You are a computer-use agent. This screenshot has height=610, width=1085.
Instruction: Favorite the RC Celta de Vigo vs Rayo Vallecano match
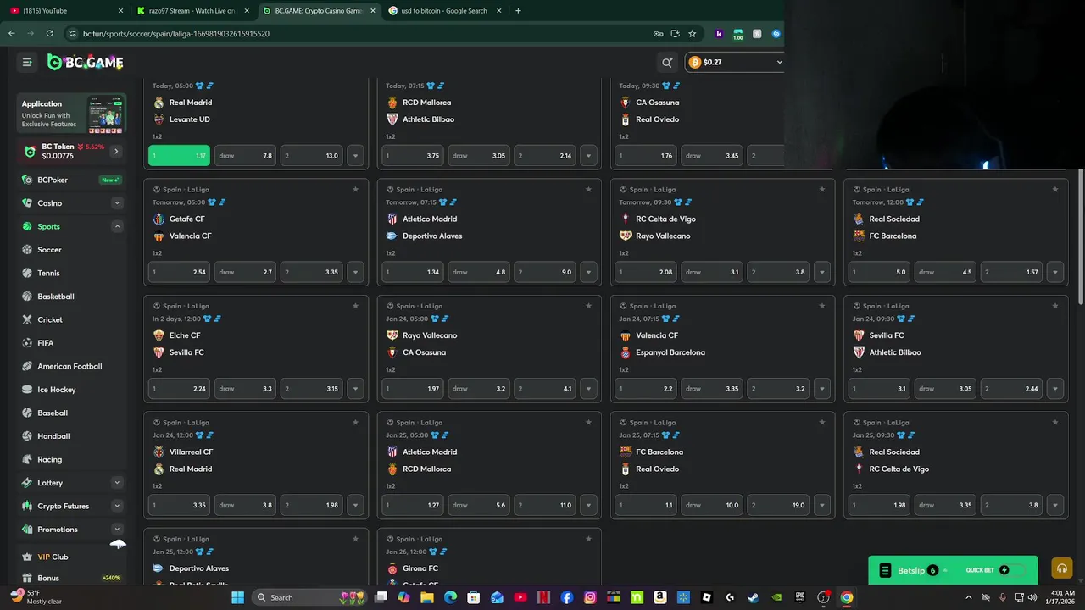821,190
